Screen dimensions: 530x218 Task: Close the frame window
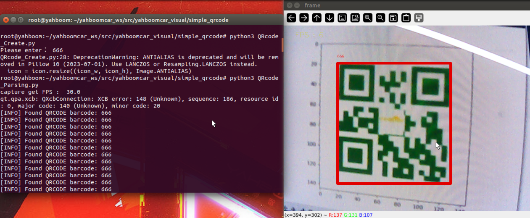point(289,5)
